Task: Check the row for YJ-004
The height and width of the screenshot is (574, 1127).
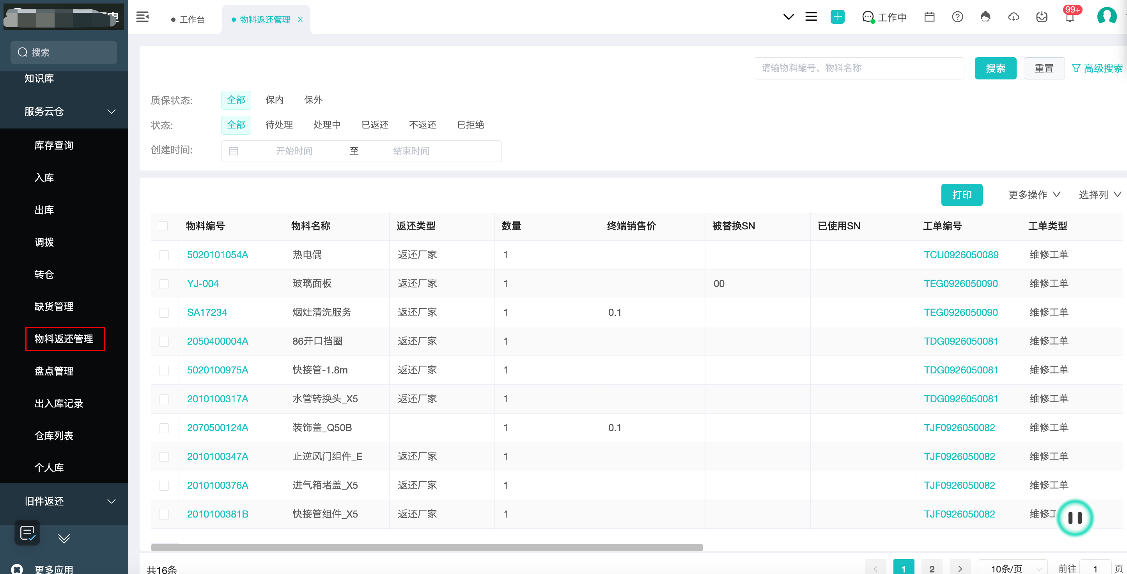Action: pyautogui.click(x=164, y=284)
